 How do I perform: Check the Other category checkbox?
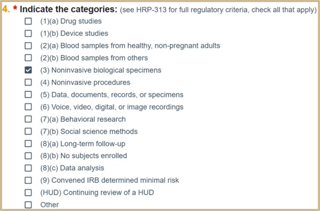(x=28, y=205)
